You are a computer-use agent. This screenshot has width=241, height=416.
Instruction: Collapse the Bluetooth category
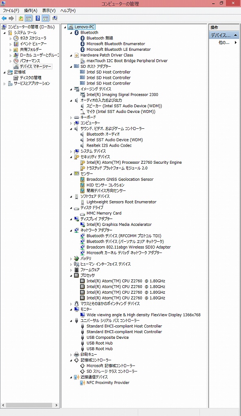[71, 33]
